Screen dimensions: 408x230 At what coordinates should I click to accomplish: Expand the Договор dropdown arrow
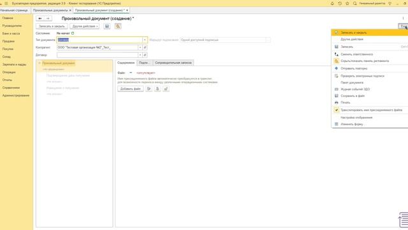(x=140, y=55)
